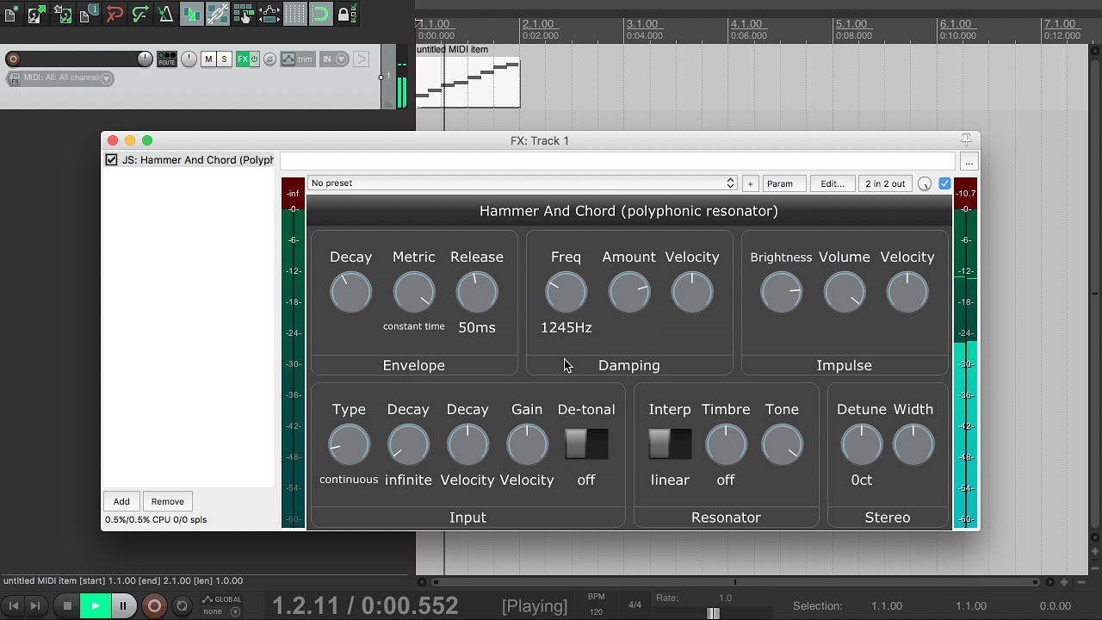1102x620 pixels.
Task: Click the Damping Freq knob
Action: pos(566,293)
